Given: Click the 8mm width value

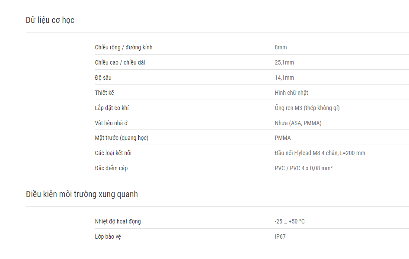Looking at the screenshot, I should [281, 47].
